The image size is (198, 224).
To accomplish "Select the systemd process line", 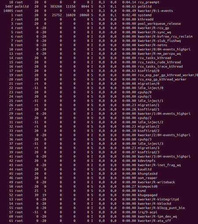I will point(99,15).
